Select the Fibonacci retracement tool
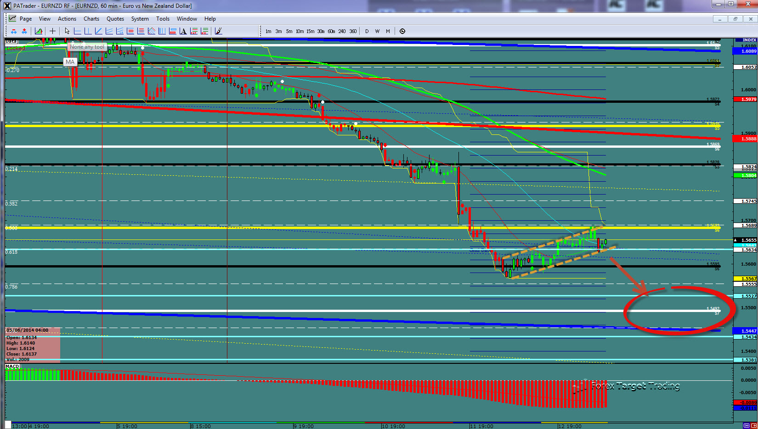 pos(130,31)
